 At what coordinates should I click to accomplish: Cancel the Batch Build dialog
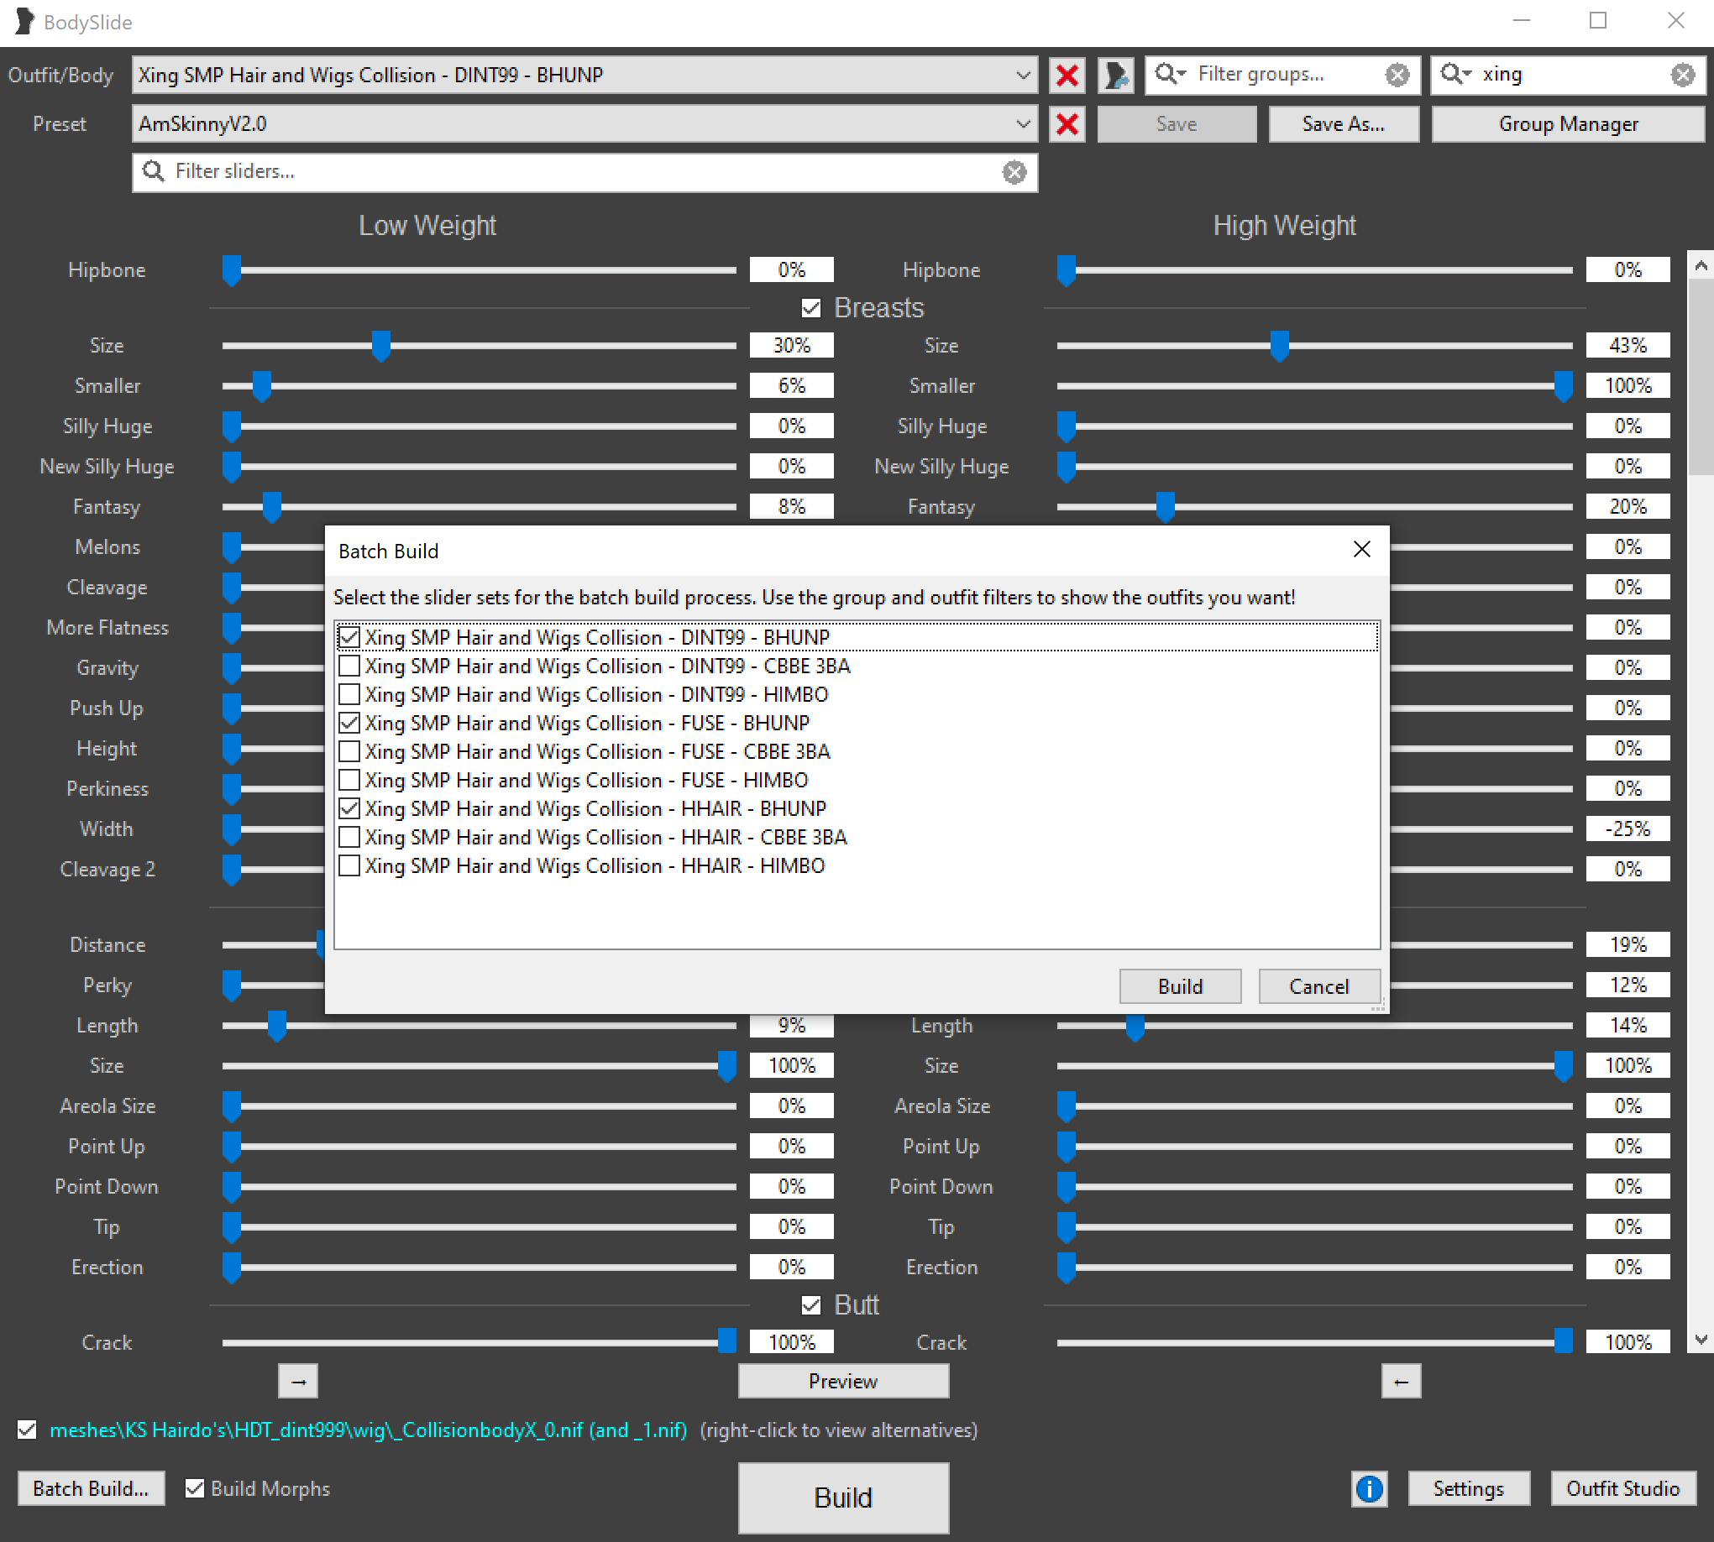pyautogui.click(x=1318, y=986)
